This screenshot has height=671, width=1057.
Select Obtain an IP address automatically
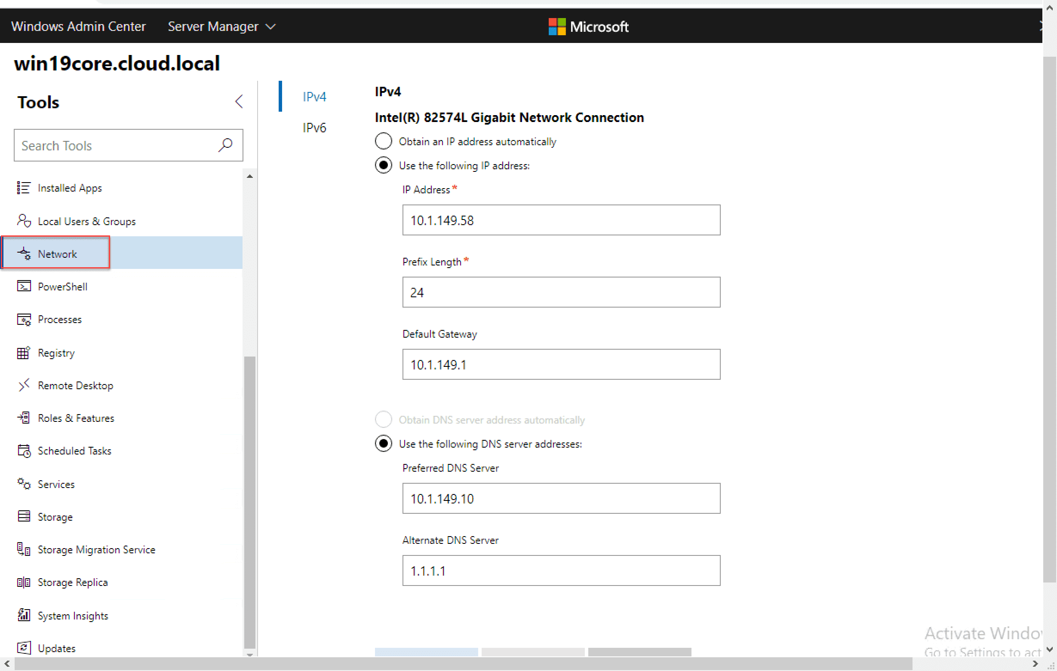383,141
